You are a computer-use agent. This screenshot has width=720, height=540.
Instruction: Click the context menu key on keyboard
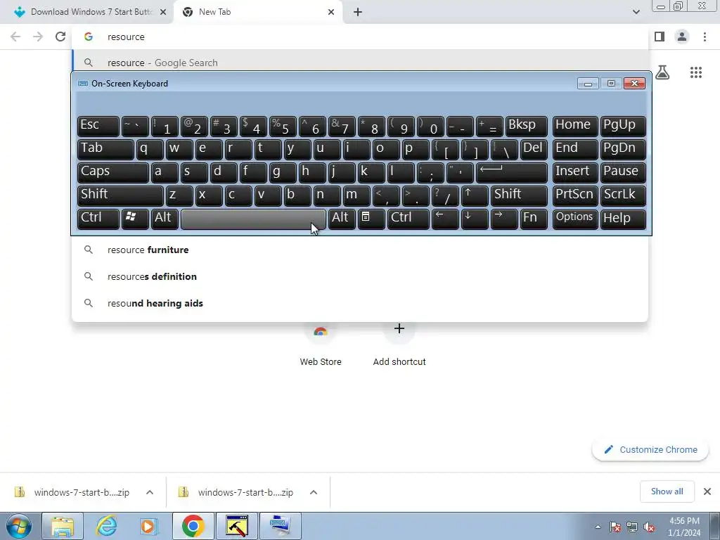tap(371, 219)
